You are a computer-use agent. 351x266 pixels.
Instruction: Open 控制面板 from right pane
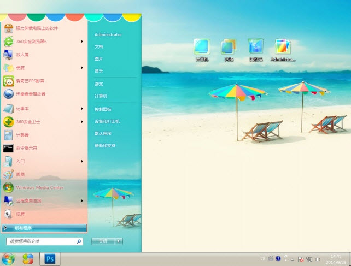coord(103,109)
